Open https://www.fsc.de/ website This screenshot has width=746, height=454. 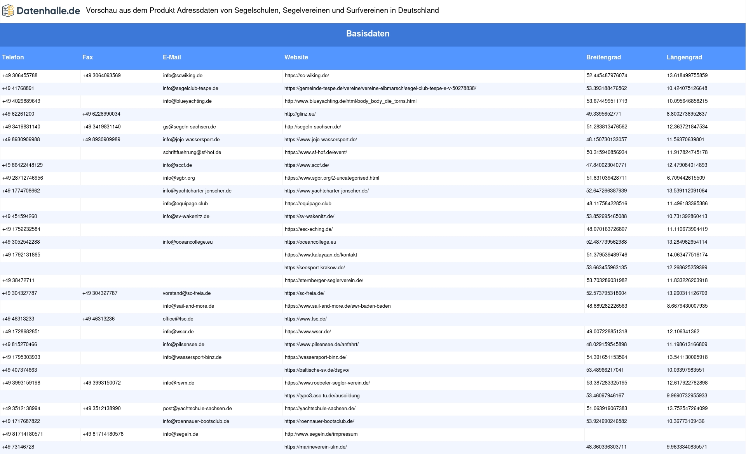[x=305, y=319]
